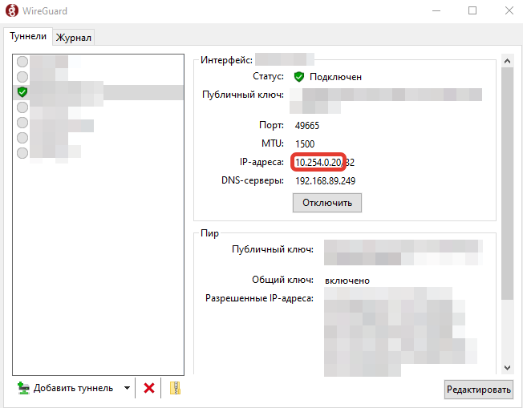Screen dimensions: 523x408
Task: Click the scroll down arrow of details pane
Action: pyautogui.click(x=507, y=368)
